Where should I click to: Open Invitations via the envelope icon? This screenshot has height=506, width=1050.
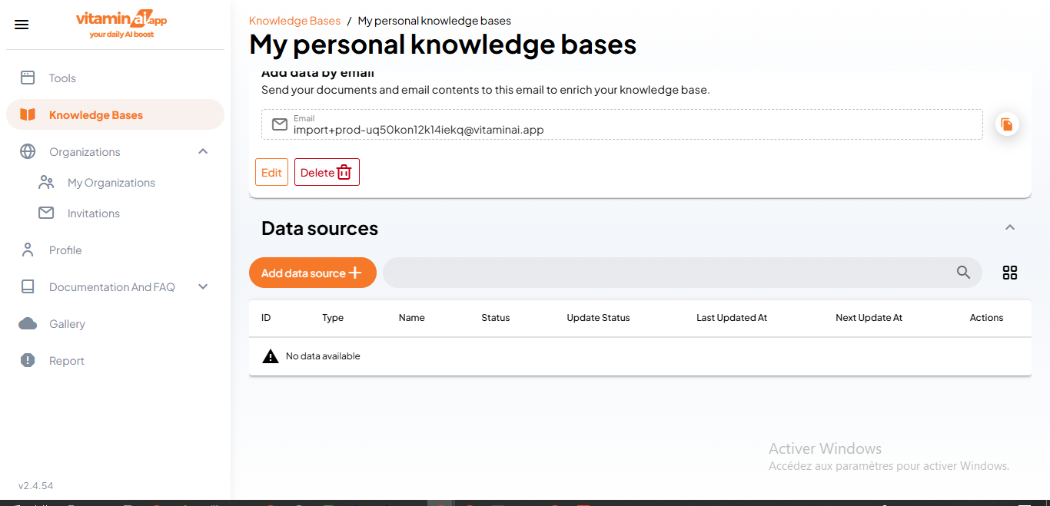45,213
